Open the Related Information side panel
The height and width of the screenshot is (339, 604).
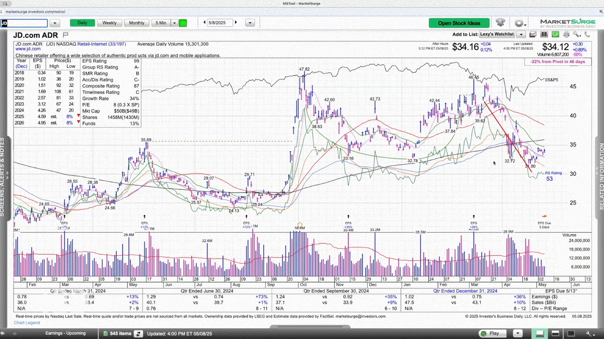click(601, 177)
